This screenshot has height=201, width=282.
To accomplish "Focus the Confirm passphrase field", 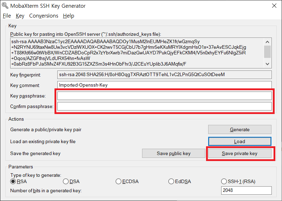I will click(164, 106).
